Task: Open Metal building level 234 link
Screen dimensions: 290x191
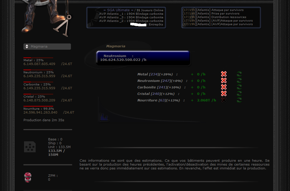Action: (x=154, y=74)
